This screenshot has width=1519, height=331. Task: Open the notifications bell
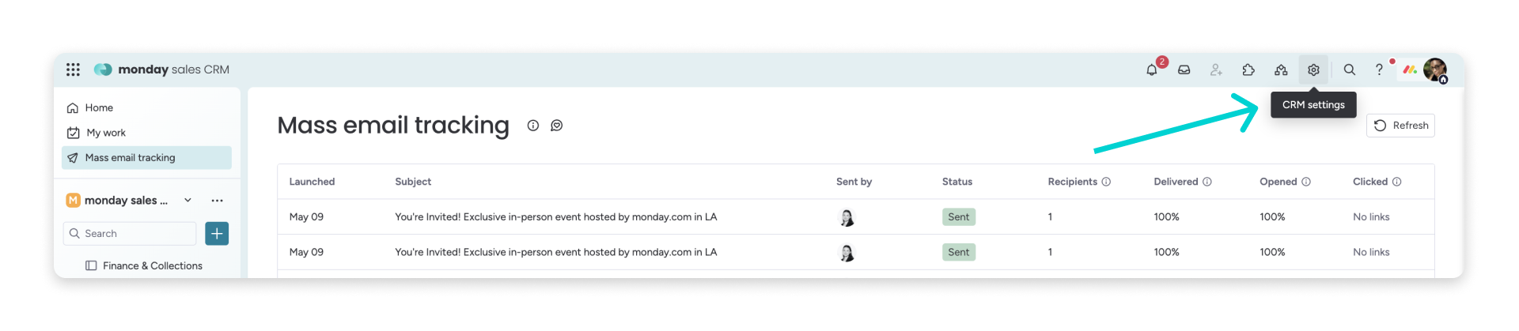click(1152, 70)
